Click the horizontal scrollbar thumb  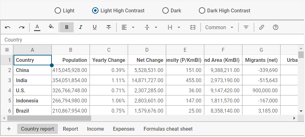click(x=49, y=118)
